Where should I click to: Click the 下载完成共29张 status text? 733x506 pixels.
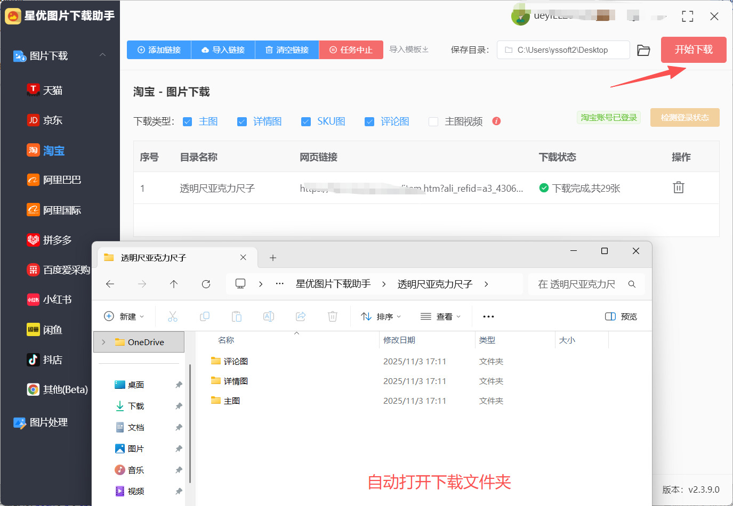click(x=586, y=188)
